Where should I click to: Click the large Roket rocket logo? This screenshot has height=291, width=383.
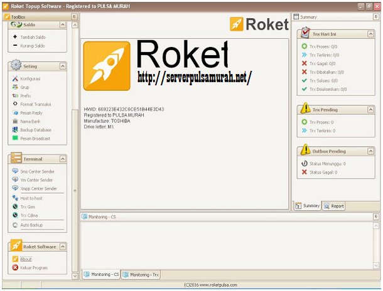(x=107, y=66)
